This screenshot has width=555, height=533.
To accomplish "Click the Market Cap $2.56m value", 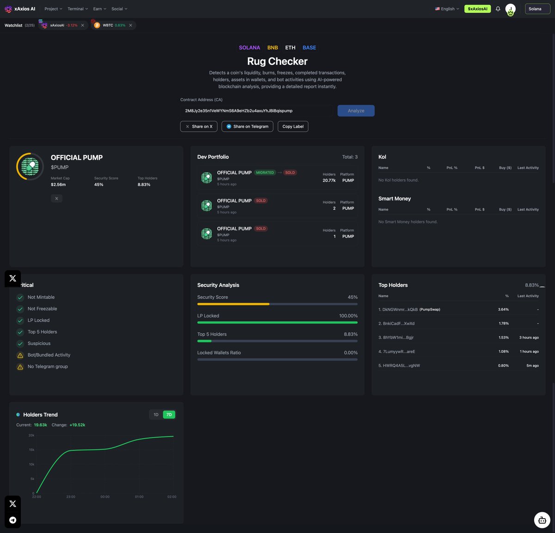I will point(58,184).
